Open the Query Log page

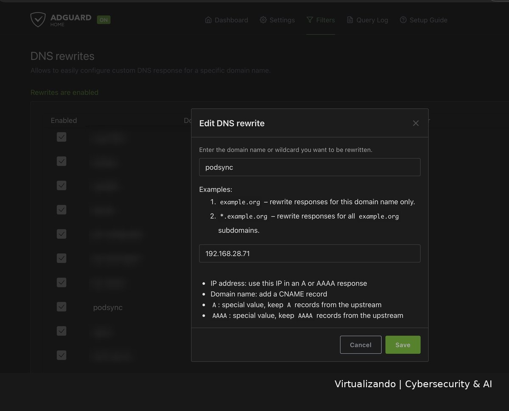coord(367,20)
